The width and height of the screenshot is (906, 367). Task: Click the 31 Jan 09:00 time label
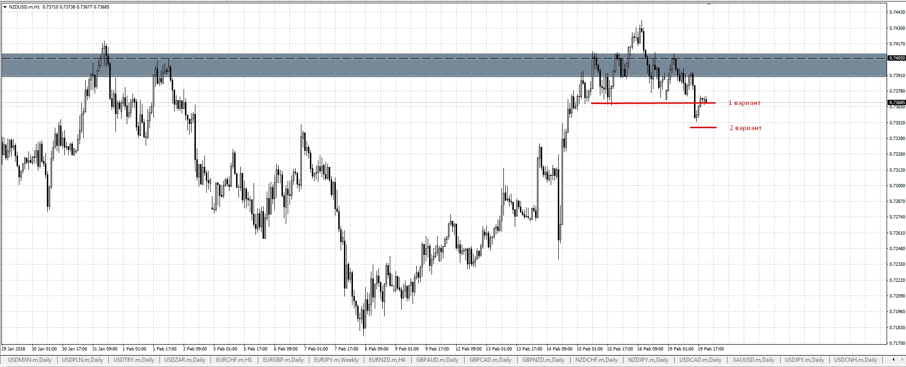click(105, 349)
